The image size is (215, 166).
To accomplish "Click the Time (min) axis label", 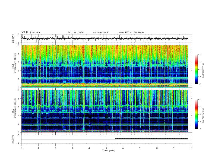I will tap(109, 151).
